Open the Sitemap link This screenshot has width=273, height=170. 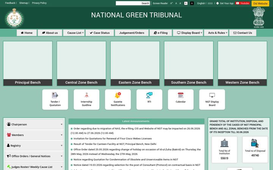click(x=24, y=3)
